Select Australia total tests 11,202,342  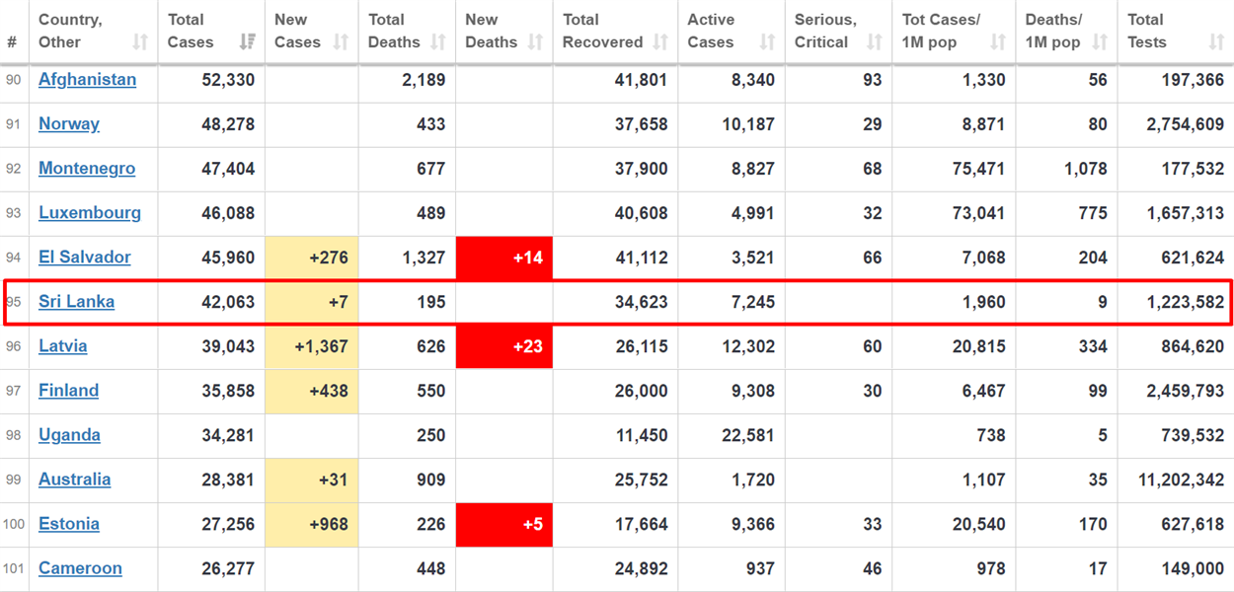point(1182,480)
